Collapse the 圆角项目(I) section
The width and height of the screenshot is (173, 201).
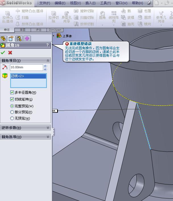(48, 61)
